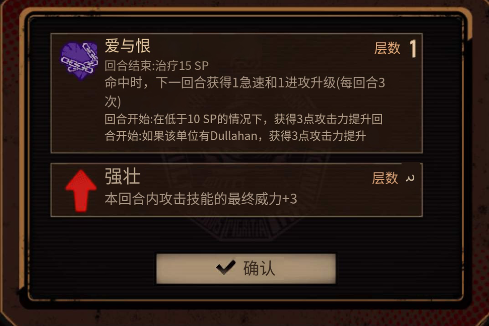
Task: Click the 本回合内攻击技能的最终威力+3 text
Action: (x=201, y=199)
